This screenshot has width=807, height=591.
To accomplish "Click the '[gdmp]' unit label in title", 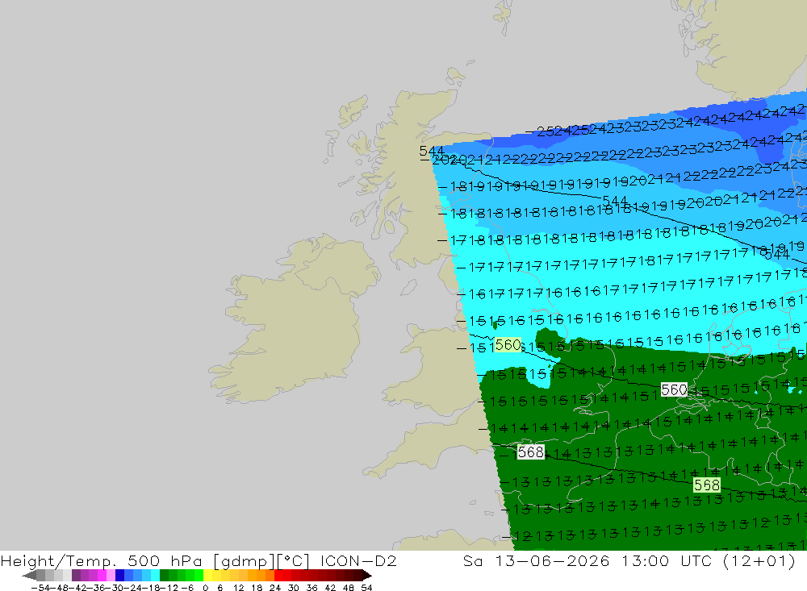I will coord(244,560).
